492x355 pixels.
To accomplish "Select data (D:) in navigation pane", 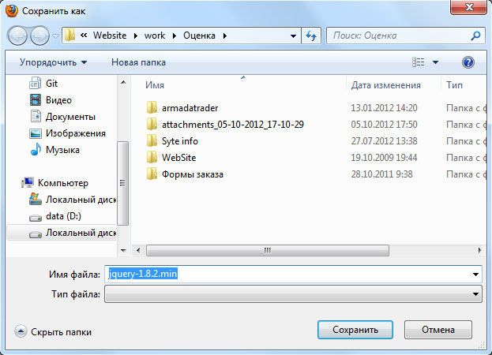I will point(63,216).
